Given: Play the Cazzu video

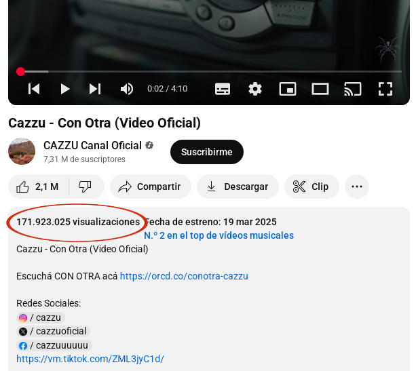Looking at the screenshot, I should pyautogui.click(x=64, y=89).
